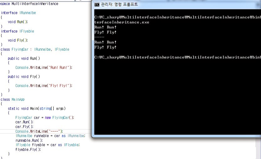This screenshot has width=261, height=159.
Task: Select the 'class MainApp' declaration line
Action: point(13,100)
